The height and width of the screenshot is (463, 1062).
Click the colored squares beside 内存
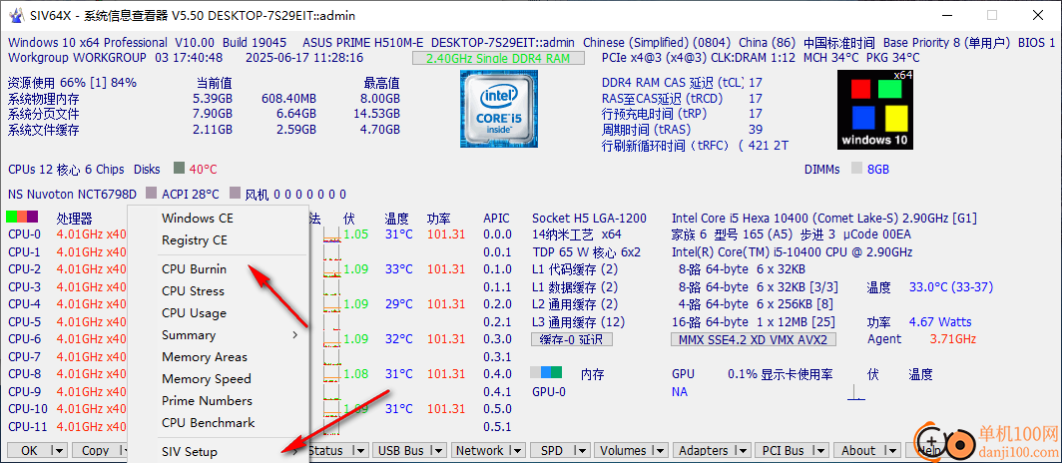[x=546, y=372]
